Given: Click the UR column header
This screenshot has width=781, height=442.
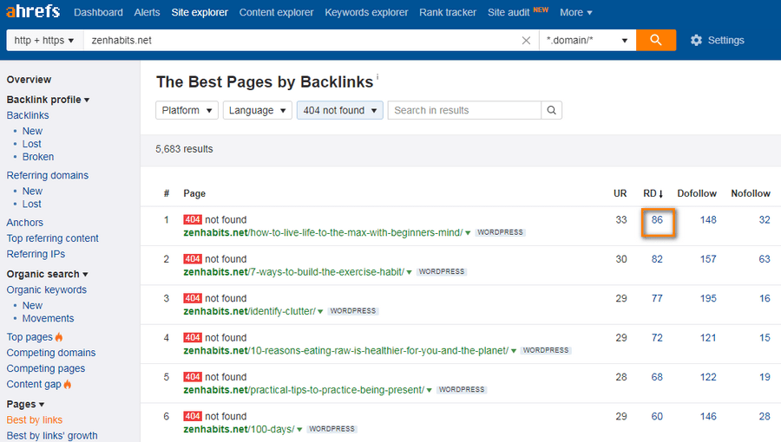Looking at the screenshot, I should [620, 193].
